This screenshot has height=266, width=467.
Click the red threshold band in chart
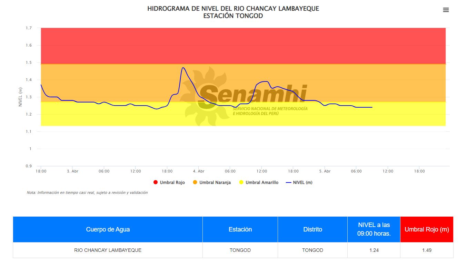click(x=241, y=46)
